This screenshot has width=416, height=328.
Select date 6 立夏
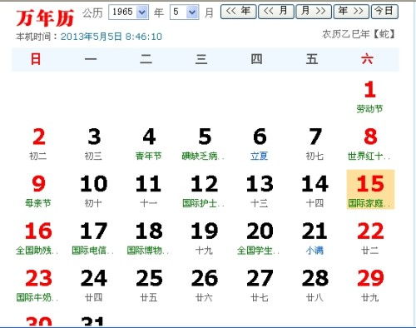tap(260, 143)
